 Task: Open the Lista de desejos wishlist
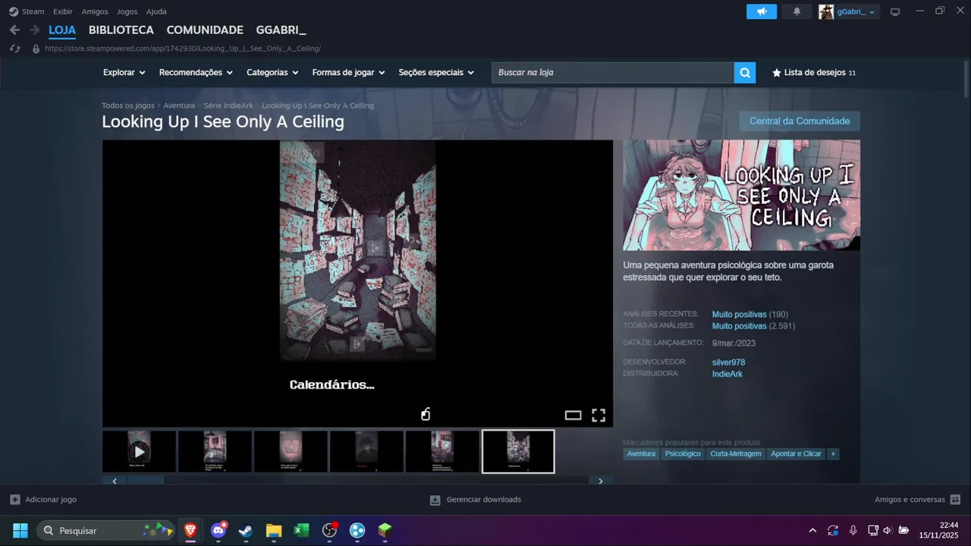[814, 73]
